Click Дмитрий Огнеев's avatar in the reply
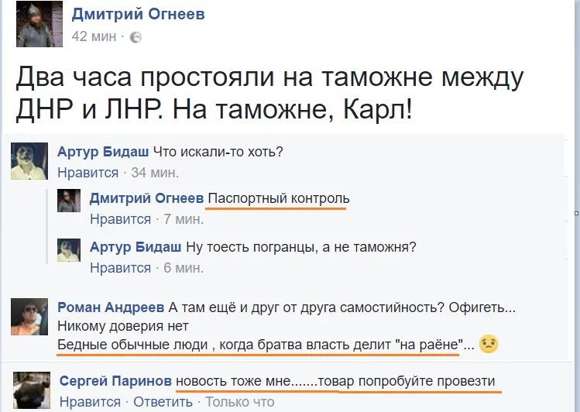 [70, 200]
